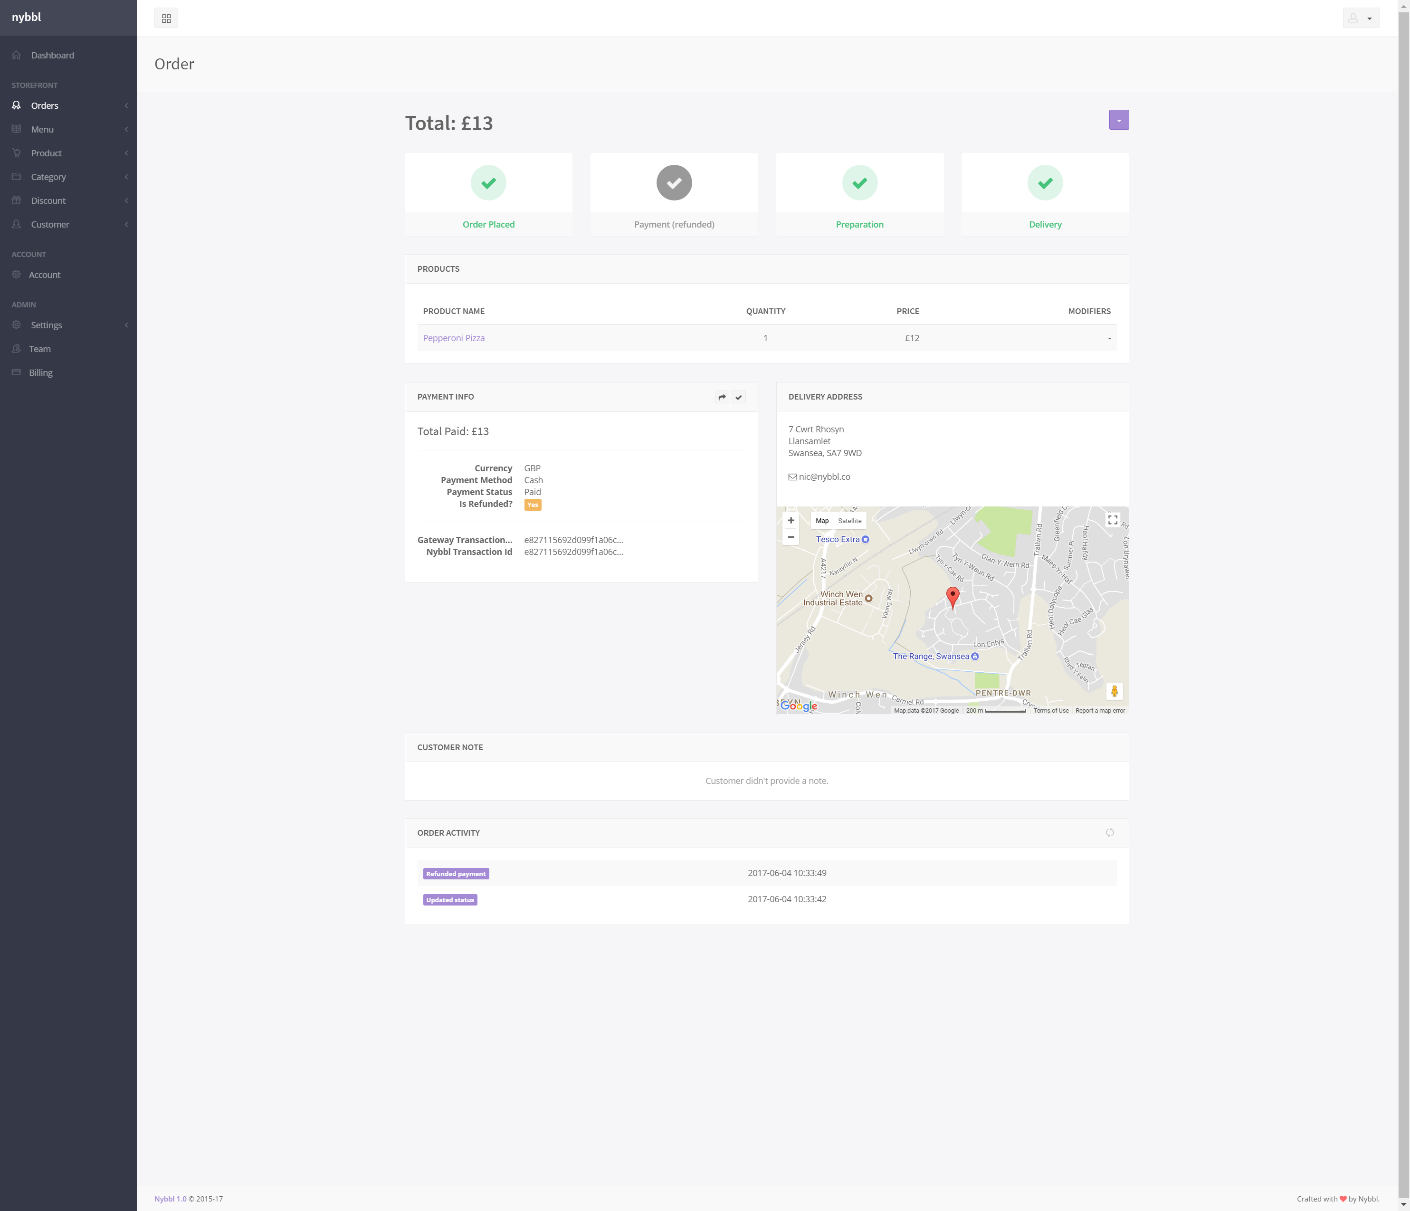1410x1211 pixels.
Task: Click the Yes refunded badge
Action: 533,505
